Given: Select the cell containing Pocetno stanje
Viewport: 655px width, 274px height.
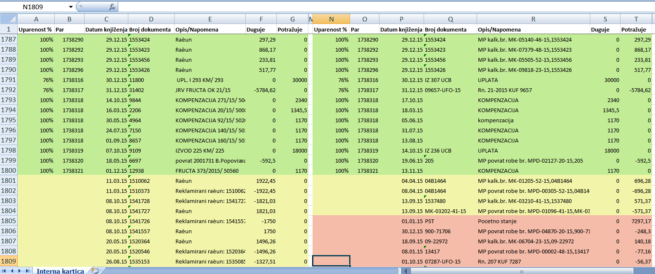Looking at the screenshot, I should 533,221.
